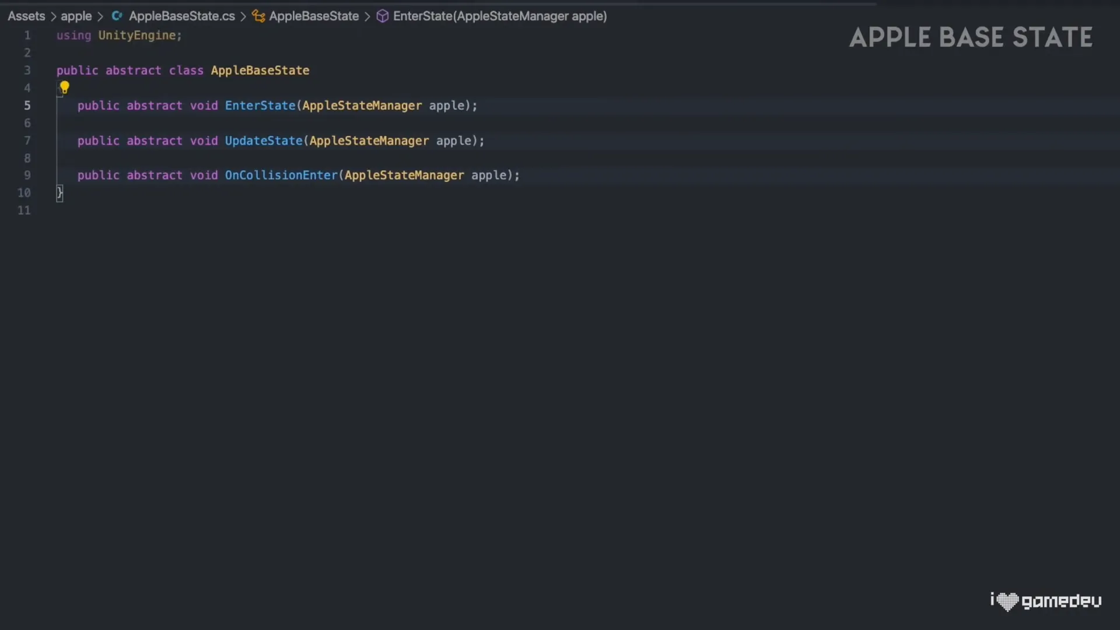This screenshot has height=630, width=1120.
Task: Click the chevron separator after AppleBaseState.cs
Action: (244, 16)
